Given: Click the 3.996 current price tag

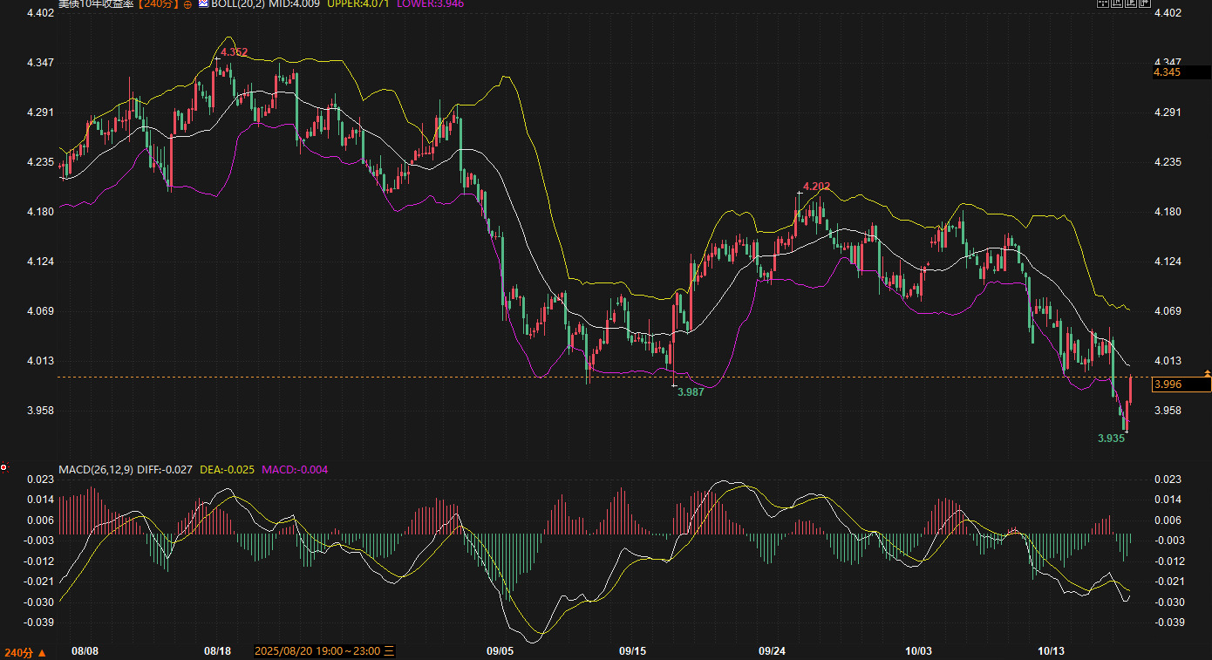Looking at the screenshot, I should 1168,384.
